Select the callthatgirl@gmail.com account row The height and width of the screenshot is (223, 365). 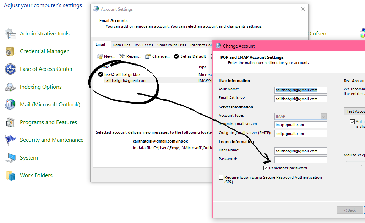click(x=154, y=80)
